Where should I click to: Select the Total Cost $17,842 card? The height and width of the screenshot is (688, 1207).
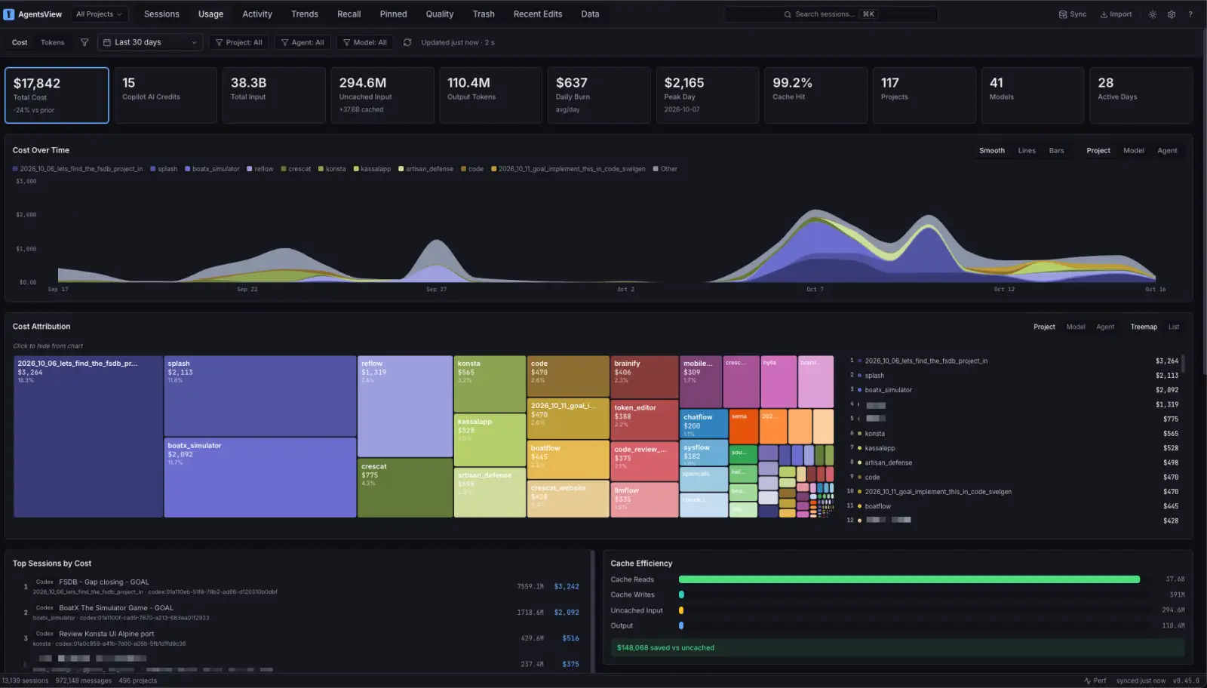click(57, 95)
